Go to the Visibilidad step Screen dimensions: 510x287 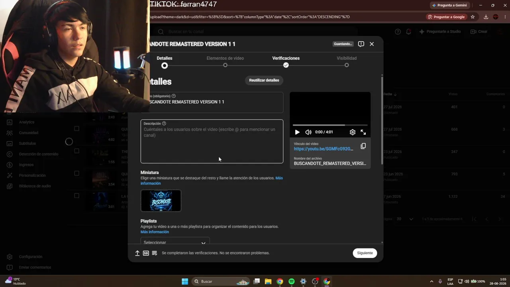tap(347, 62)
